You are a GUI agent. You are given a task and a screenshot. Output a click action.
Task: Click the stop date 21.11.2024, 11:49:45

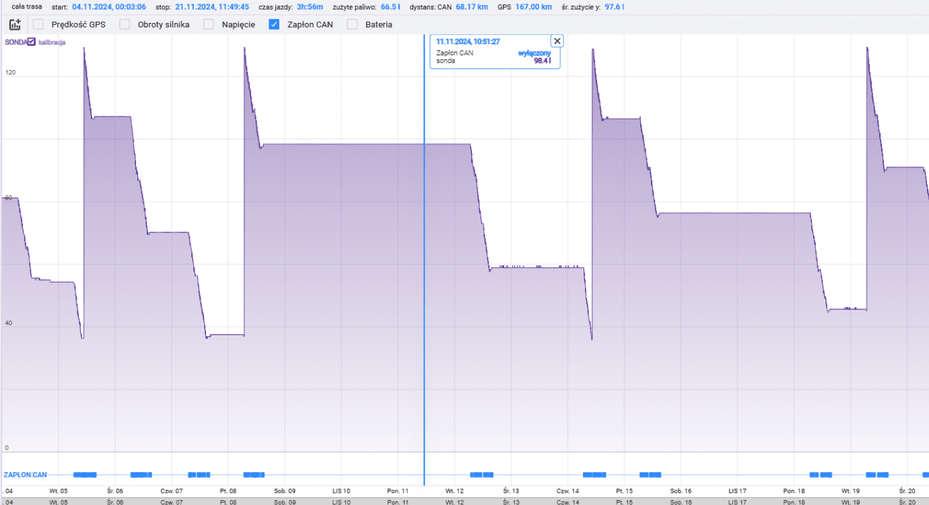pyautogui.click(x=212, y=6)
